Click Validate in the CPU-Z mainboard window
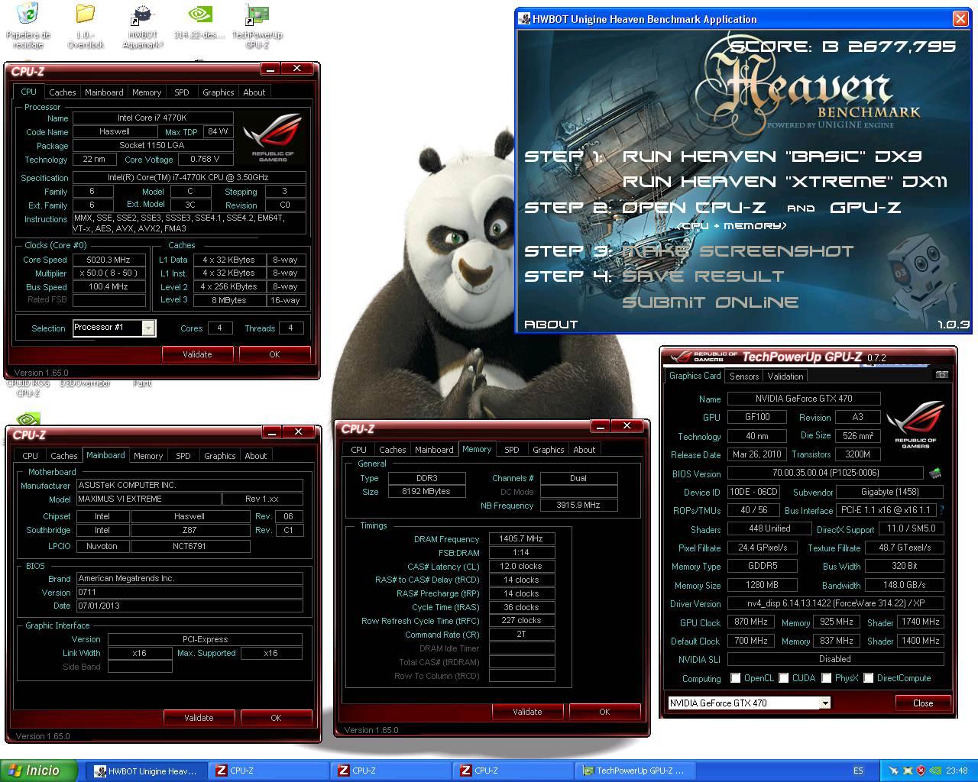Viewport: 978px width, 782px height. coord(199,718)
